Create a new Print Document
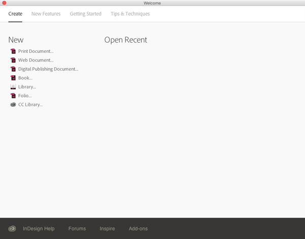This screenshot has width=305, height=239. tap(36, 51)
